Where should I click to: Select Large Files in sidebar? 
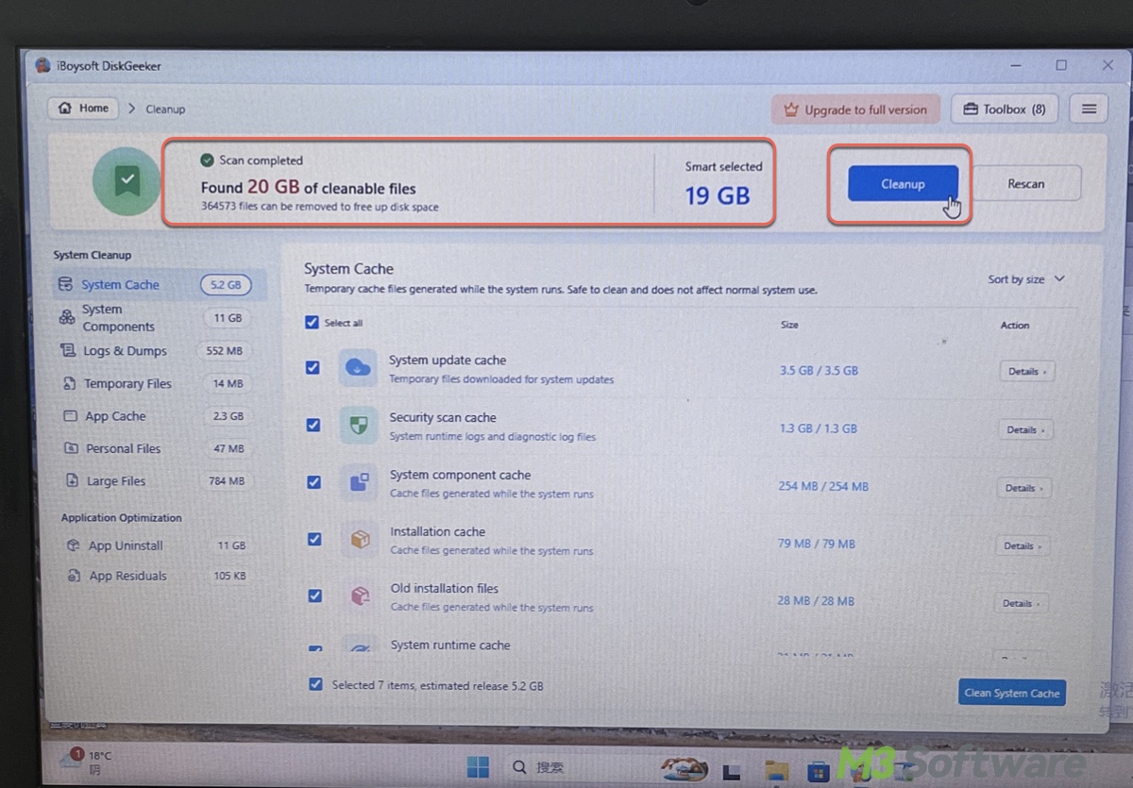(159, 481)
